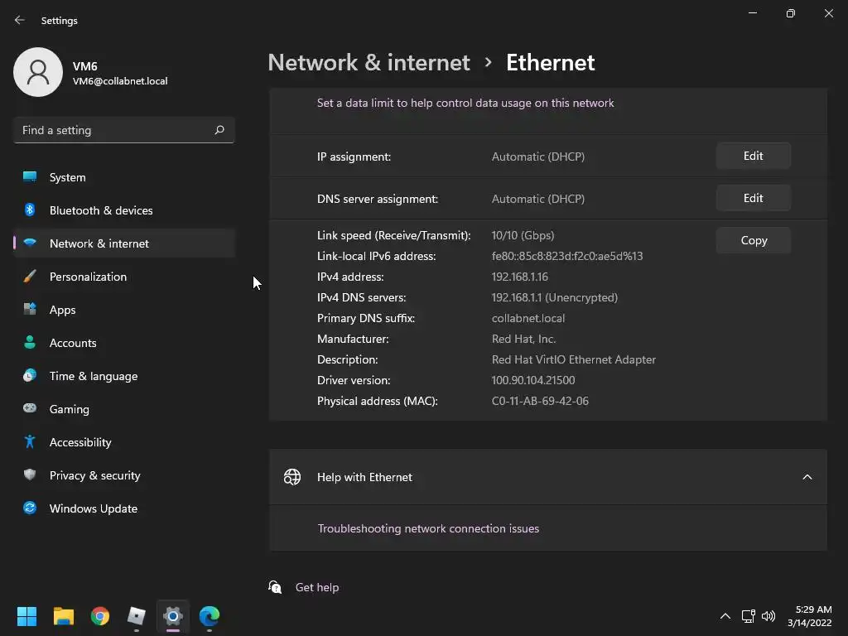Image resolution: width=848 pixels, height=636 pixels.
Task: Click the back arrow in Settings
Action: coord(20,20)
